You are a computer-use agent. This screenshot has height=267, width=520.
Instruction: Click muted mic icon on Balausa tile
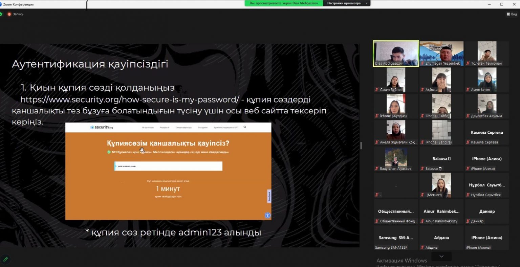422,169
